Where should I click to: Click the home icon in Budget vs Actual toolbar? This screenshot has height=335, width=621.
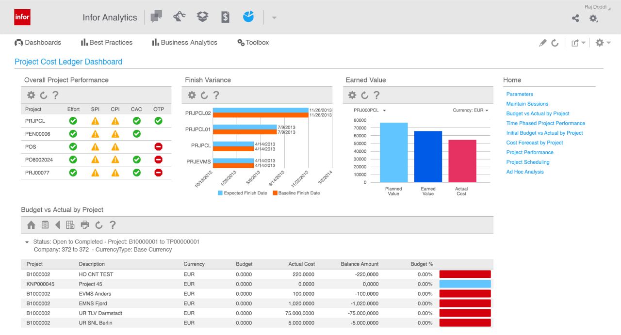point(31,225)
